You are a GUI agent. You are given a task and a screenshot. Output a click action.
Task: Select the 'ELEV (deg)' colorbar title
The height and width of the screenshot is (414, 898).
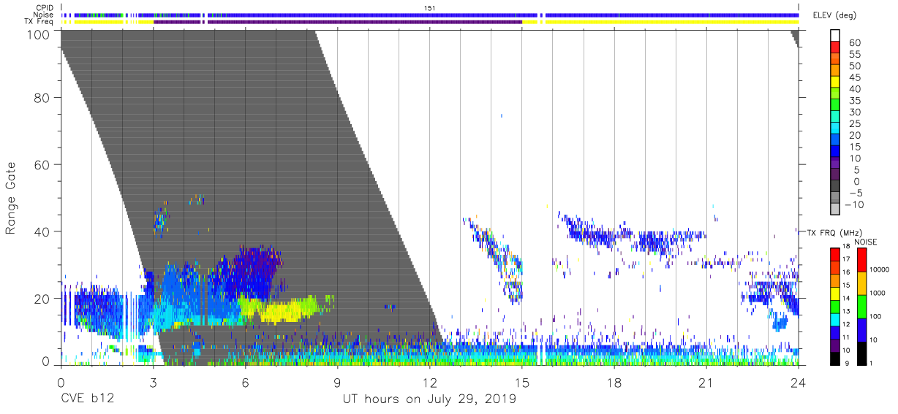pyautogui.click(x=834, y=15)
